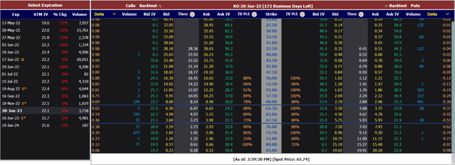Click the Volume header in expiration list

pos(80,15)
